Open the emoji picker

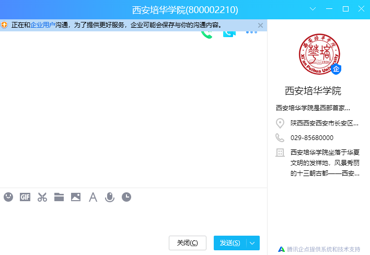8,197
